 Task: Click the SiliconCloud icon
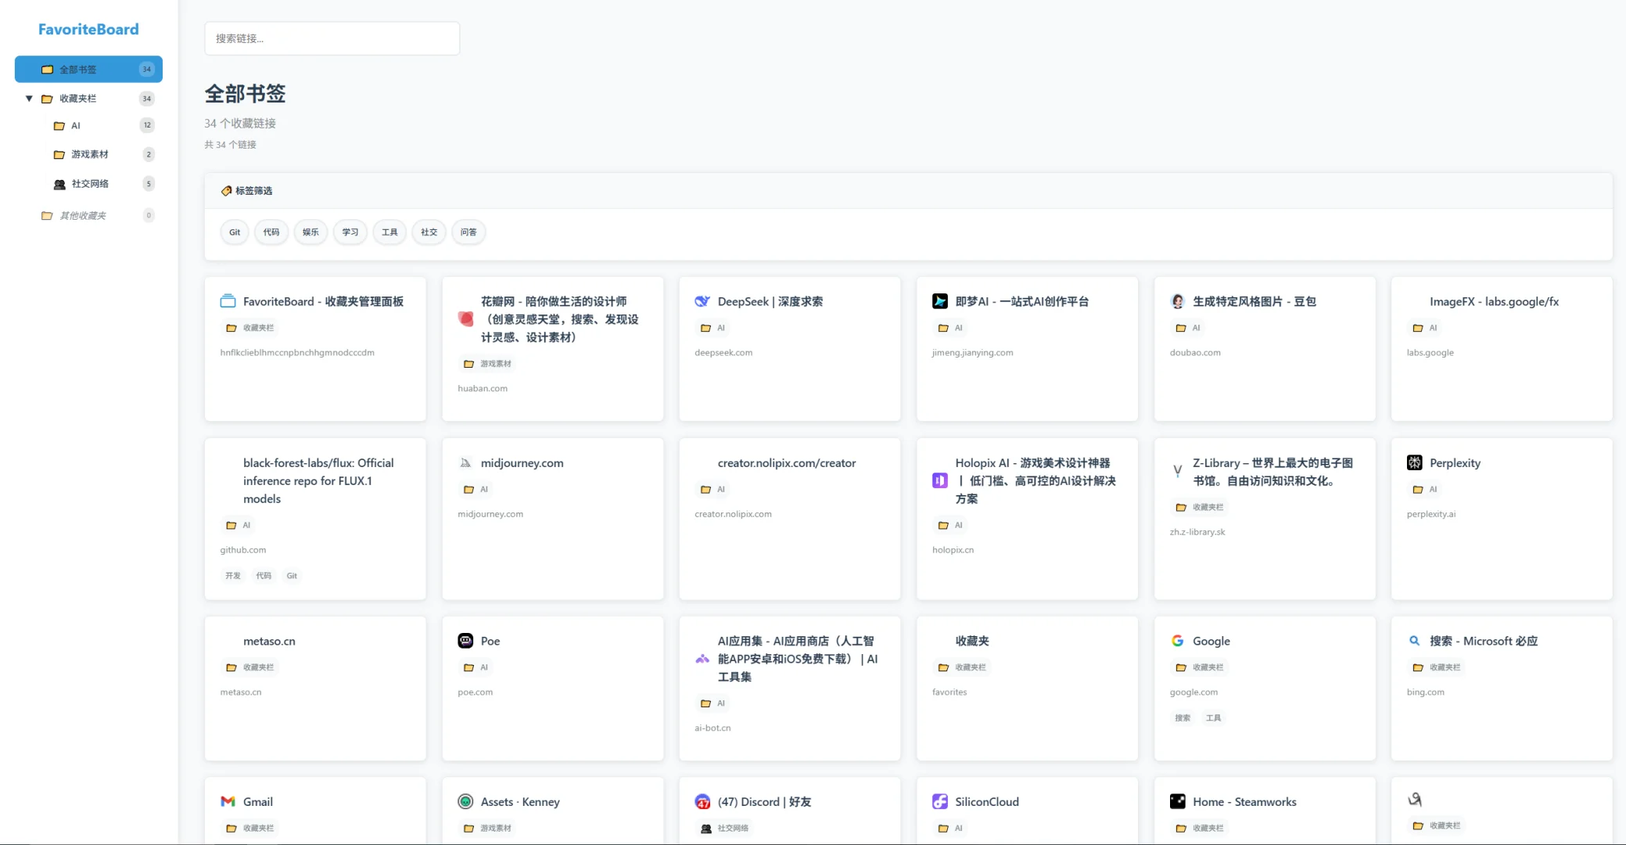[939, 801]
